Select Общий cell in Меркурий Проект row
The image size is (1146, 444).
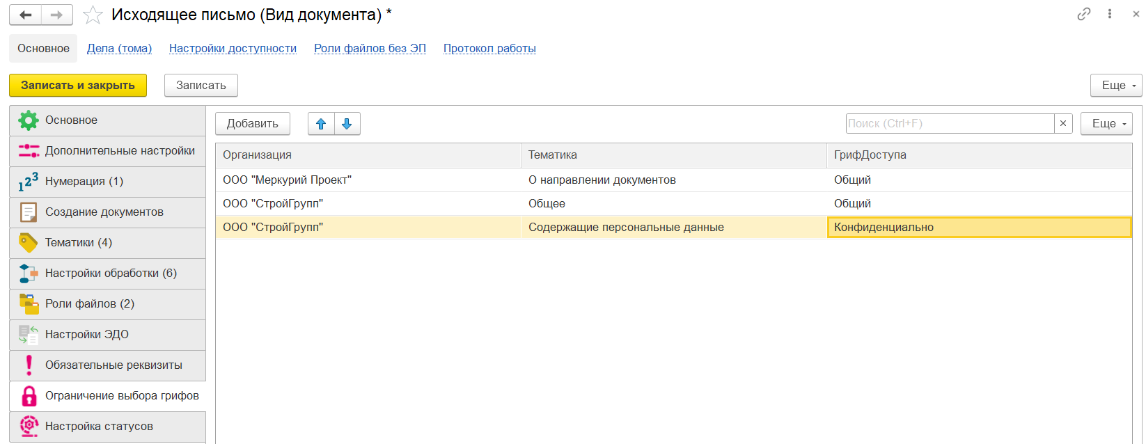980,180
